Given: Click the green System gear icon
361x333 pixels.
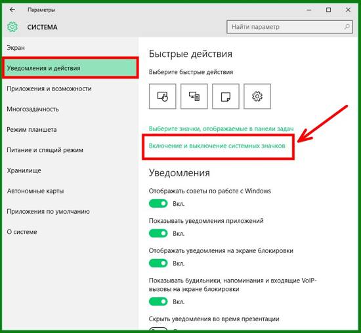Looking at the screenshot, I should coord(12,27).
